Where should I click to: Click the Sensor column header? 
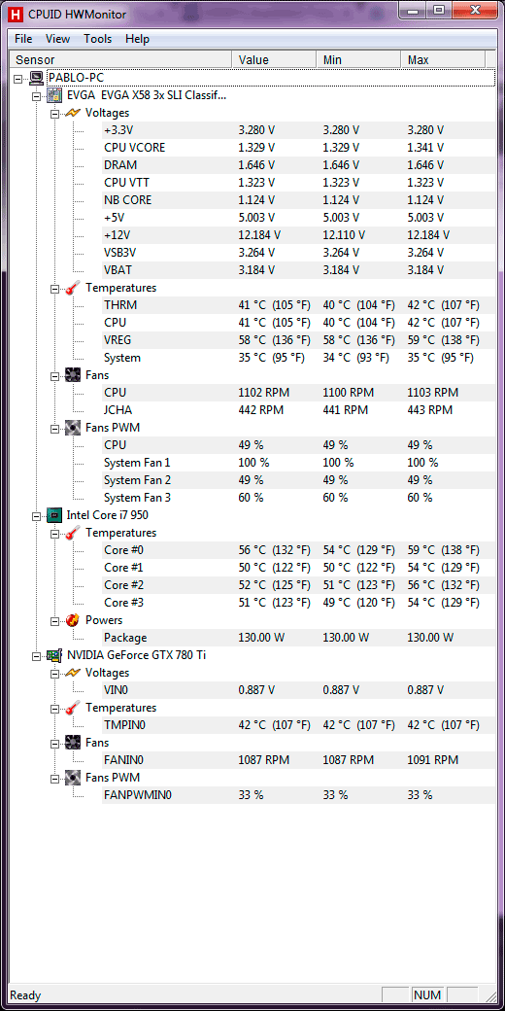coord(120,60)
